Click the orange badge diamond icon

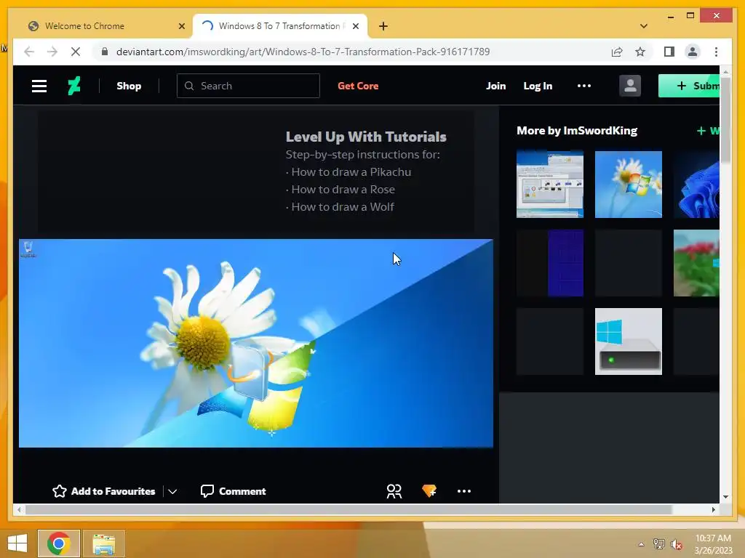pos(429,490)
